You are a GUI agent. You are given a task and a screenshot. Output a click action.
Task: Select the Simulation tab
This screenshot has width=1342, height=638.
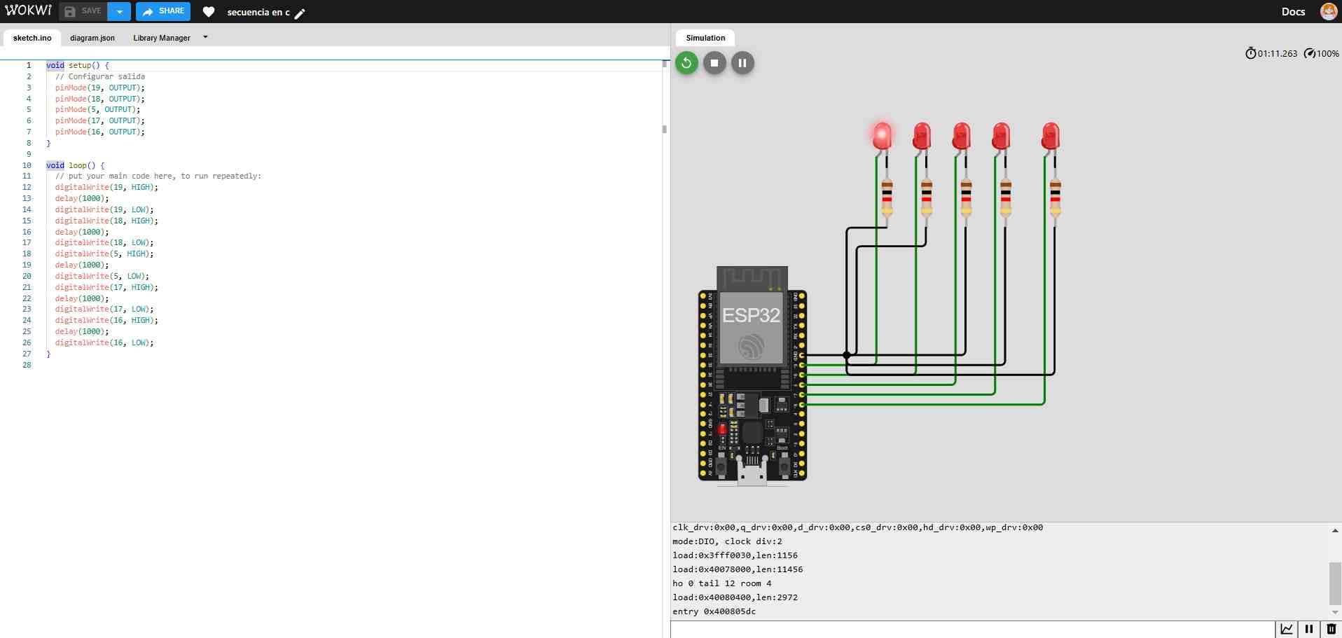(705, 38)
